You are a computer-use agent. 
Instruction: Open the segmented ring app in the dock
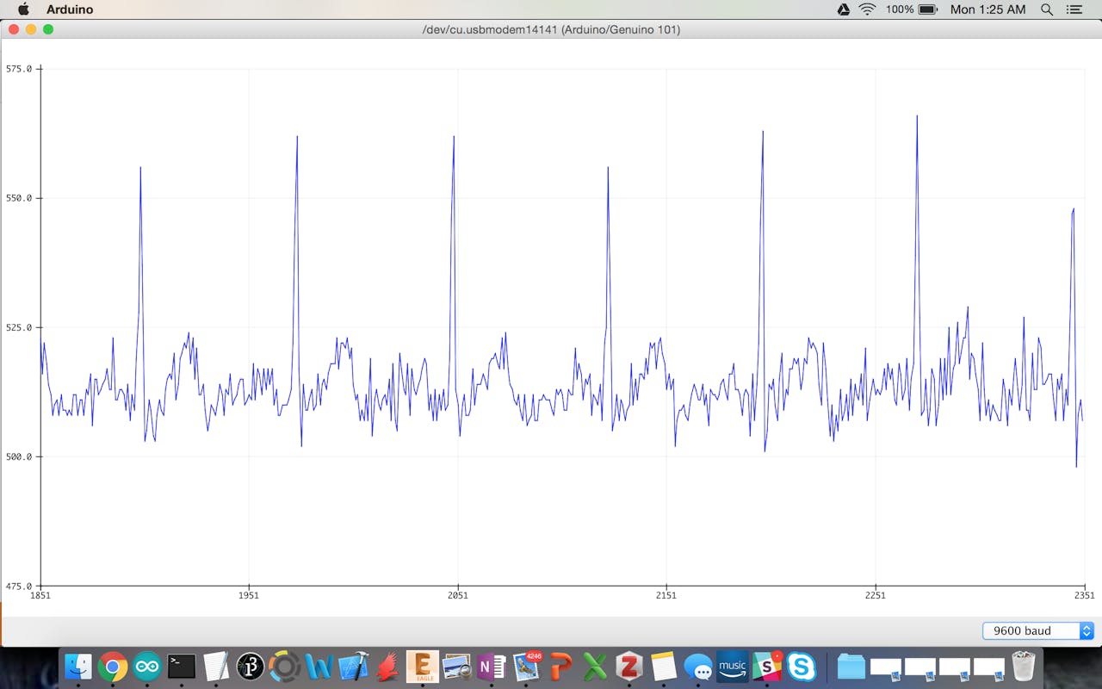coord(284,666)
